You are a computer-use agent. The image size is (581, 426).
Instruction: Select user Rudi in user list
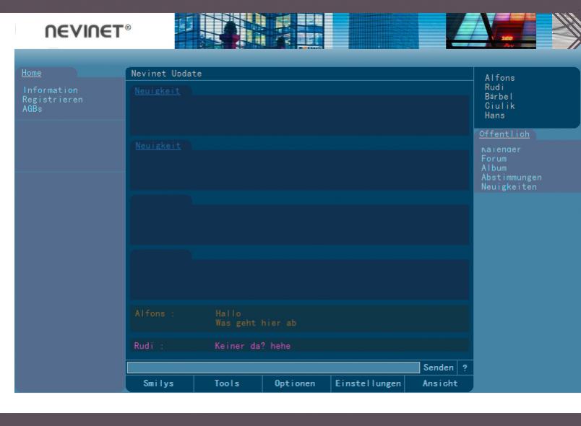point(495,87)
